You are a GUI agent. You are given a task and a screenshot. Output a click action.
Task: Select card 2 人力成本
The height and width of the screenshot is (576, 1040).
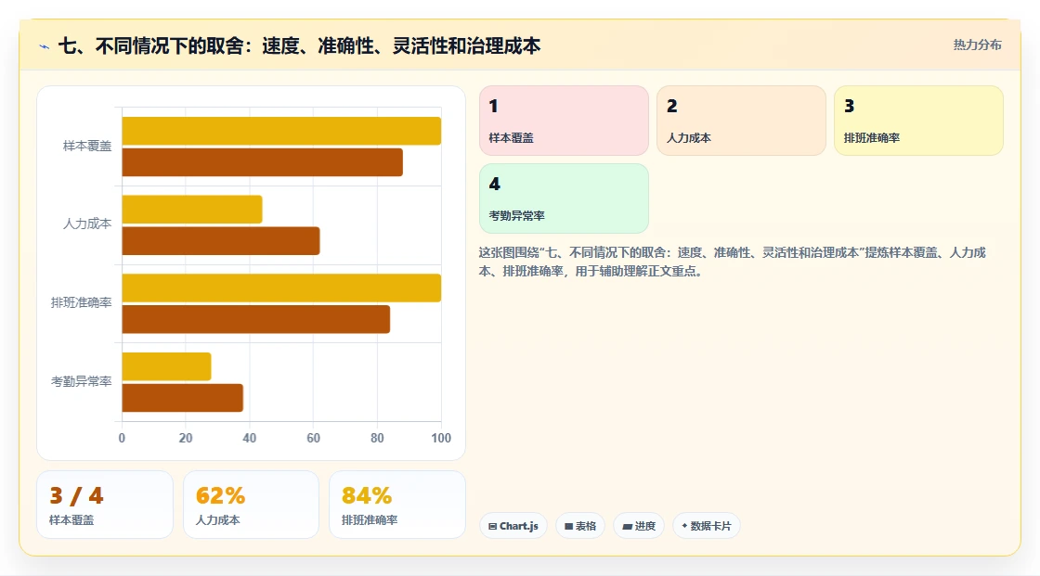click(741, 121)
